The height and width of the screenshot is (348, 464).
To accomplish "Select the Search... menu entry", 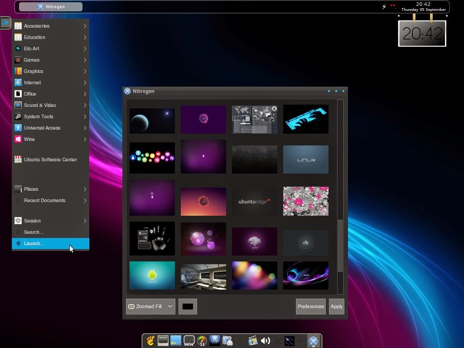I will click(x=50, y=232).
